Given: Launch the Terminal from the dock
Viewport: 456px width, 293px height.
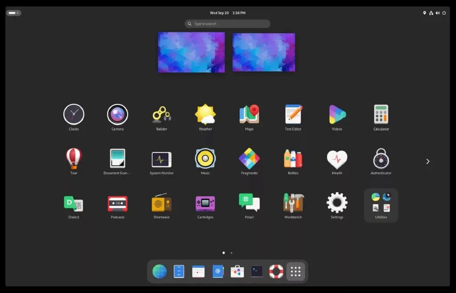Looking at the screenshot, I should coord(256,271).
